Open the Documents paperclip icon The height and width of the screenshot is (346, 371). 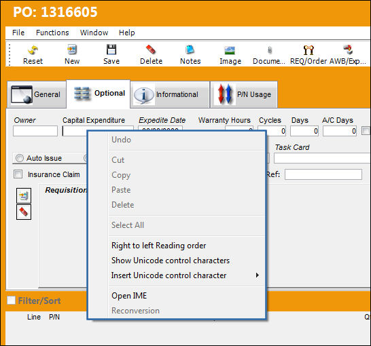[269, 54]
